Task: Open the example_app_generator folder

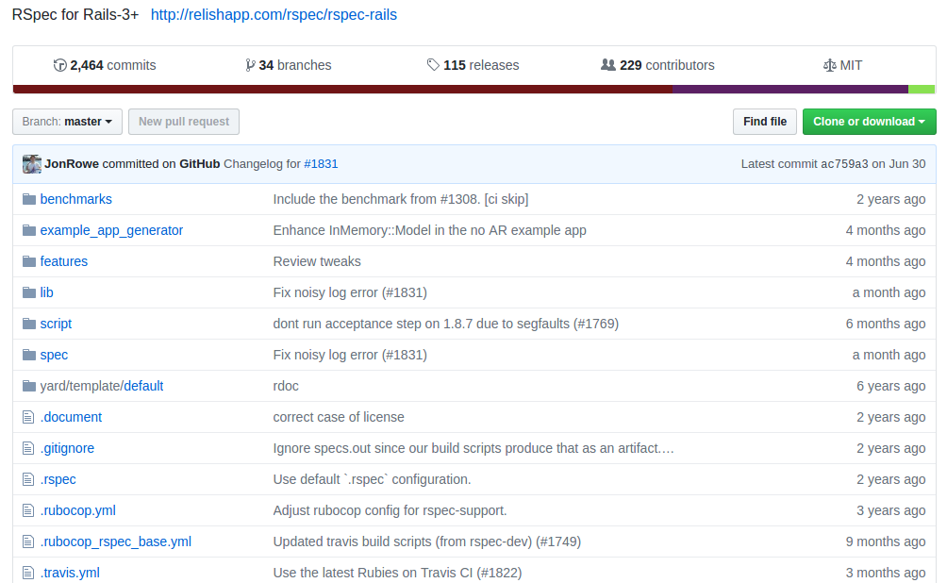Action: (111, 230)
